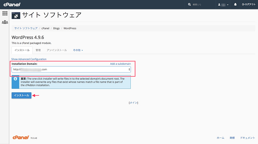Viewport: 258px width, 144px height.
Task: Open the home grid icon in sidebar
Action: (x=5, y=13)
